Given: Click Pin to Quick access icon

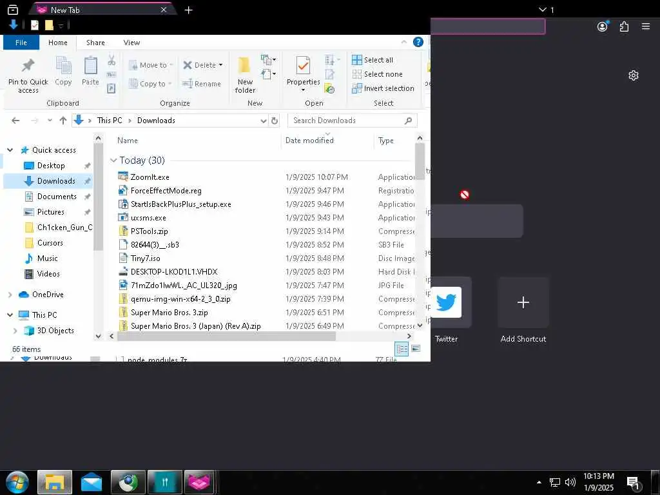Looking at the screenshot, I should tap(28, 66).
